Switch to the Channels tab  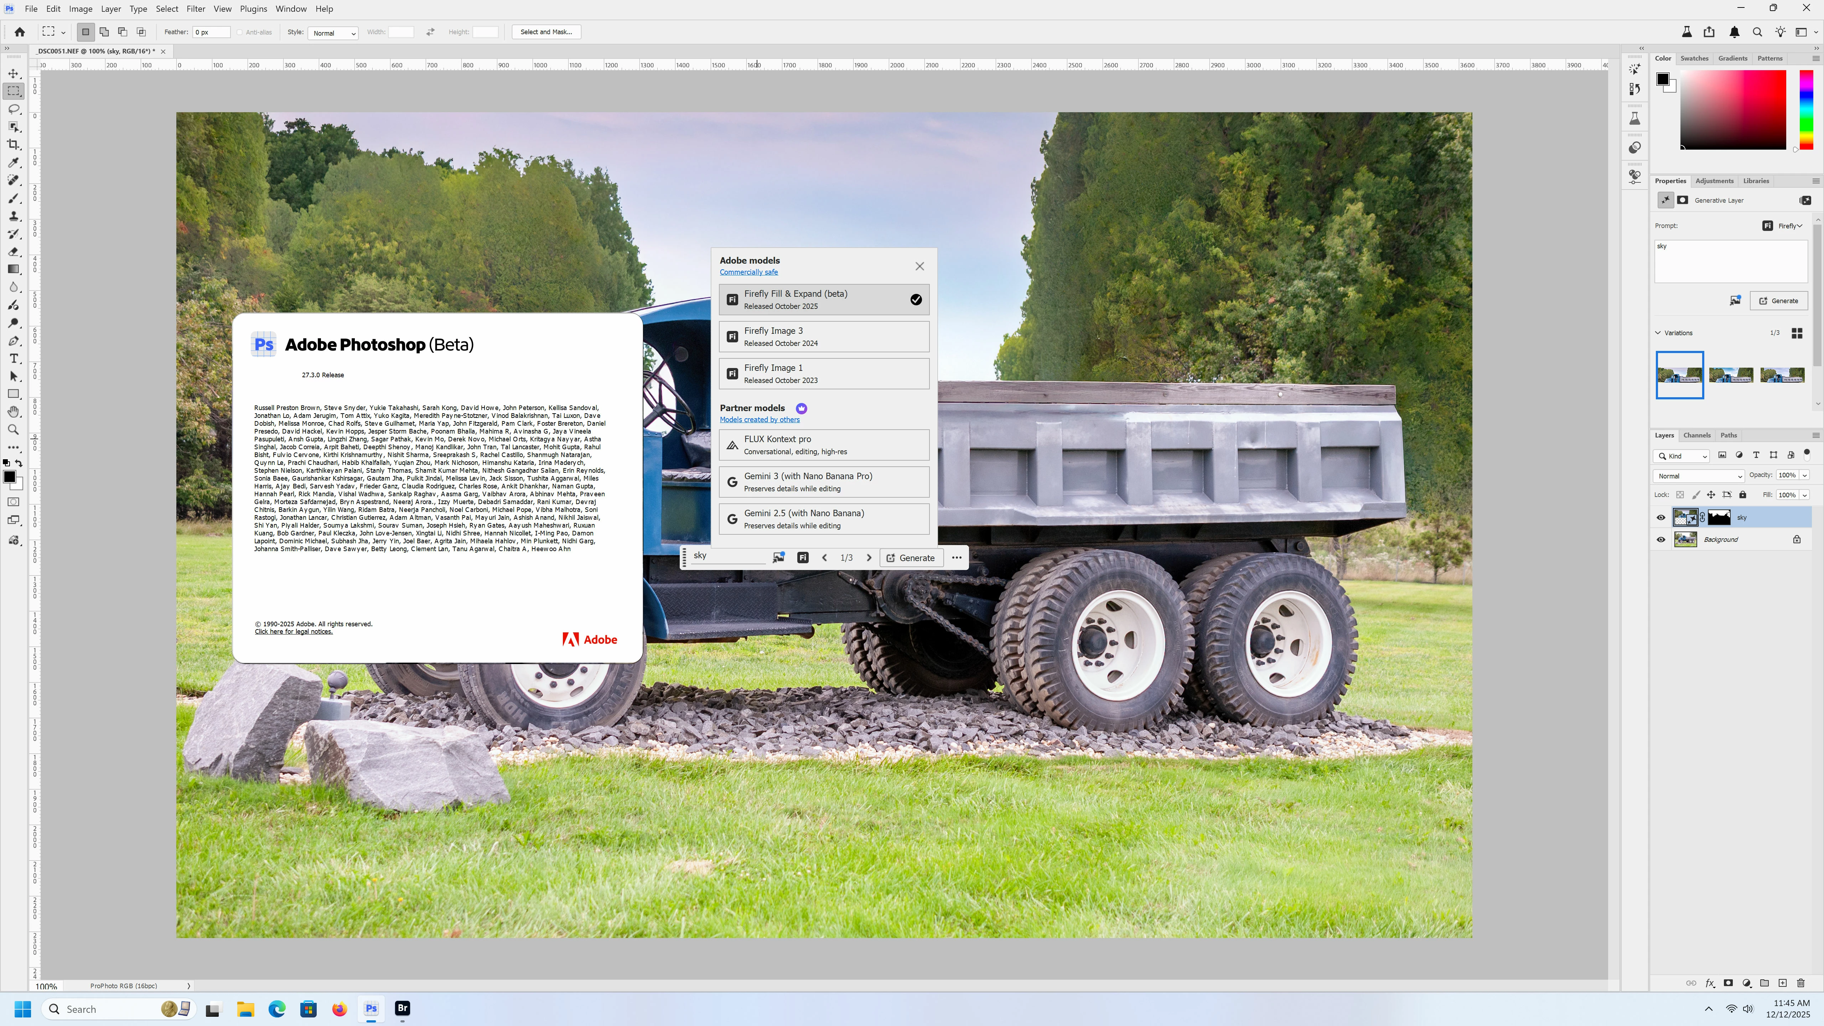click(x=1696, y=435)
